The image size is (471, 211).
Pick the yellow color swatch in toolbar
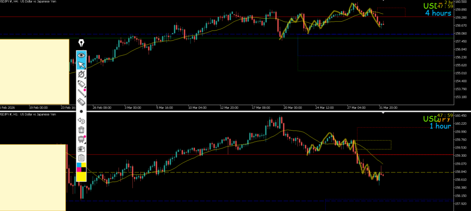81,176
